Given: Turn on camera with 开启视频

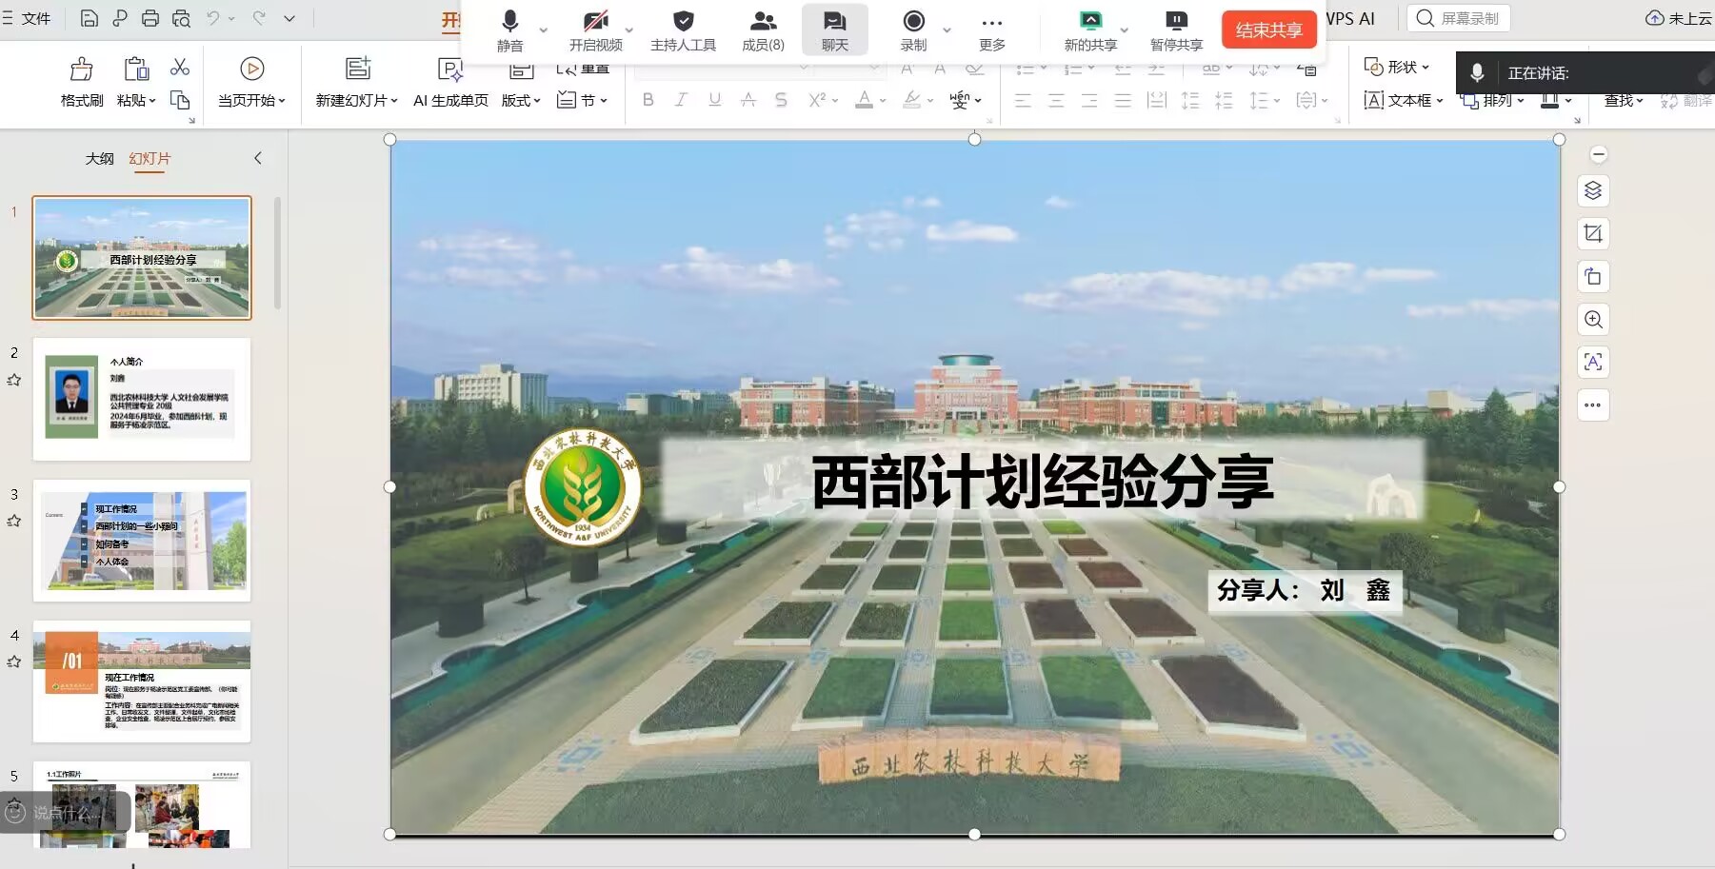Looking at the screenshot, I should [x=596, y=30].
